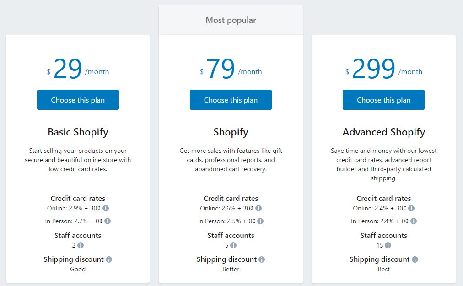463x286 pixels.
Task: Click the middle card's plain Shopify plan title
Action: 231,132
